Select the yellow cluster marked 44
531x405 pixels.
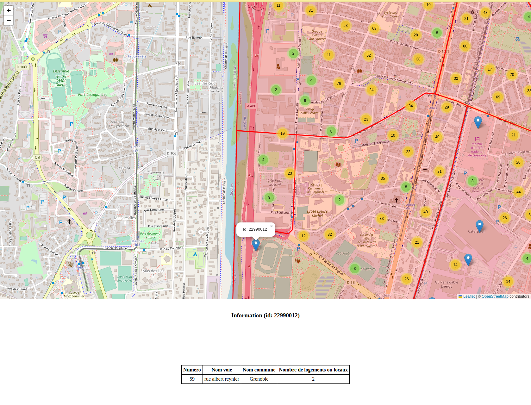tap(519, 192)
